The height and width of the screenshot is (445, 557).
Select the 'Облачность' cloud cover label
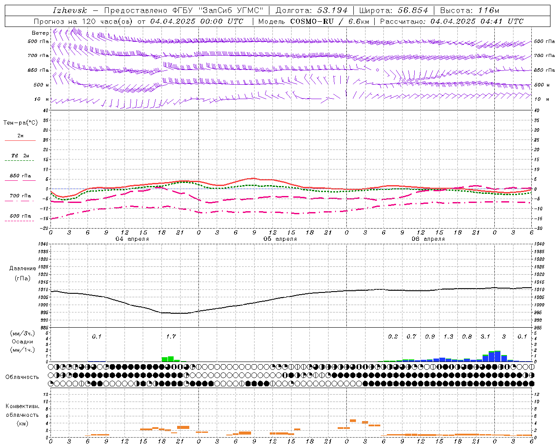click(x=22, y=377)
